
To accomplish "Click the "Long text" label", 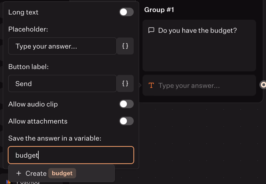I will (x=23, y=12).
